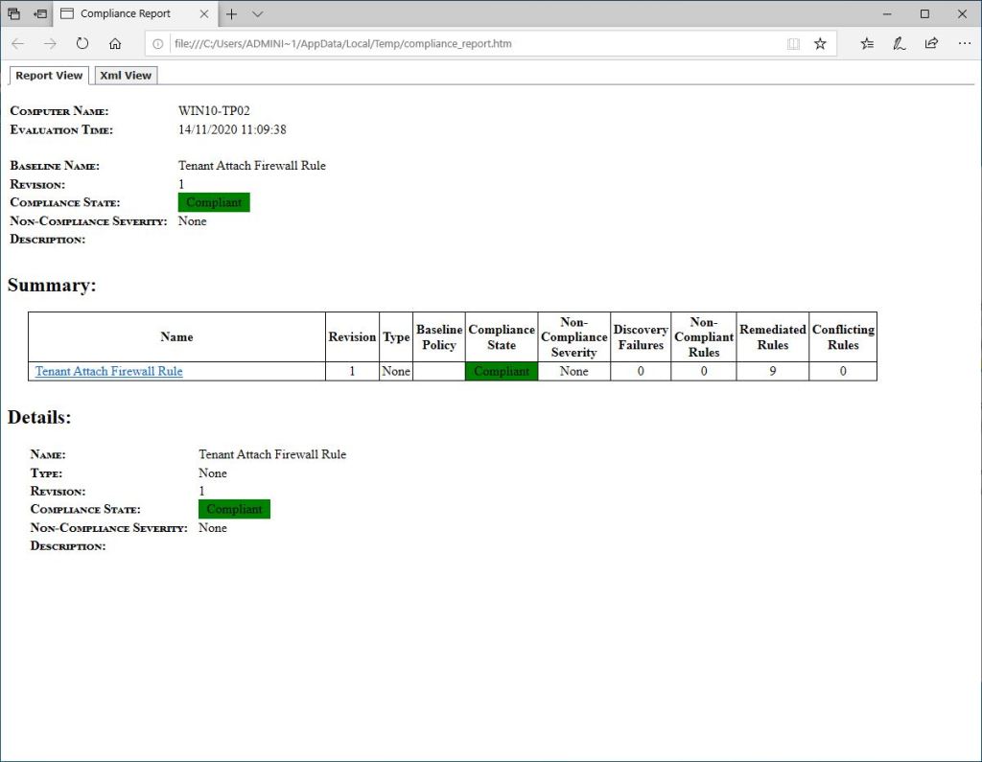This screenshot has height=762, width=982.
Task: Set these tabs aside
Action: [x=40, y=14]
